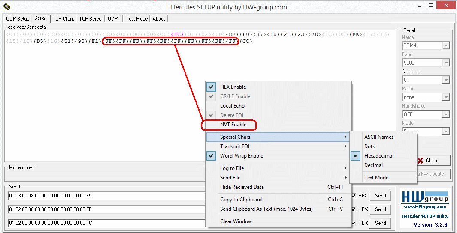
Task: Click the Hercules app icon in title bar
Action: [x=6, y=7]
